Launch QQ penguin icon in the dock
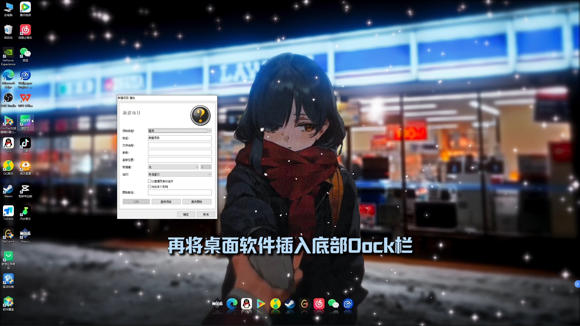The image size is (580, 326). [x=246, y=304]
